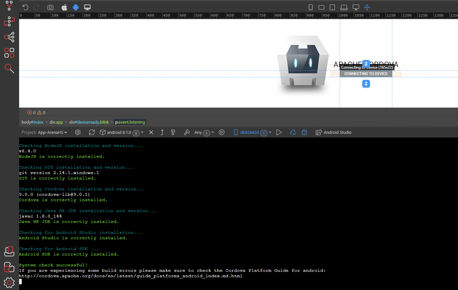Select div#deviceready.blink in breadcrumb
Screen dimensions: 458x290
(x=89, y=122)
